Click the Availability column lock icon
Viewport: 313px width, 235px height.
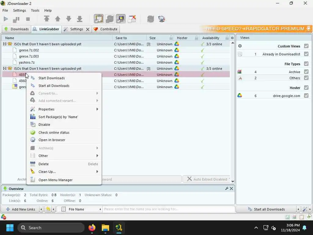[227, 38]
